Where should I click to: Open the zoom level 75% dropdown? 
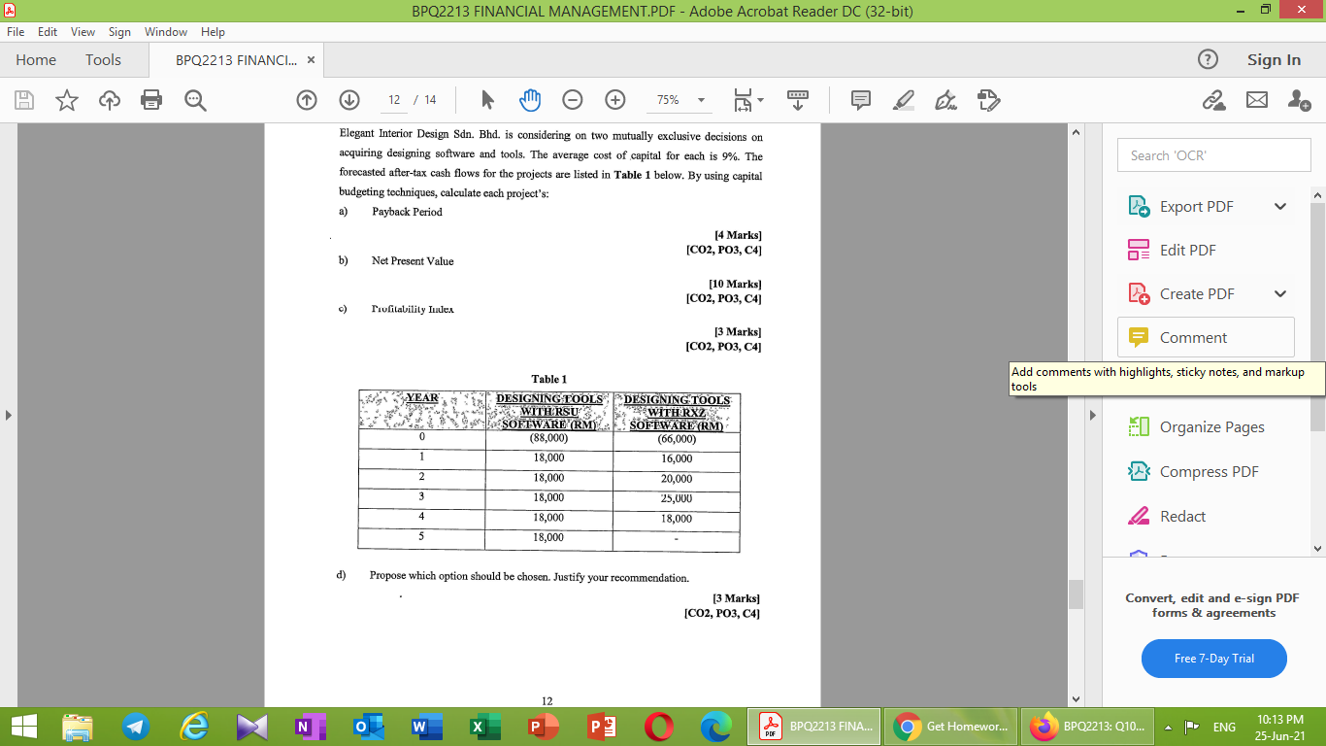coord(679,100)
